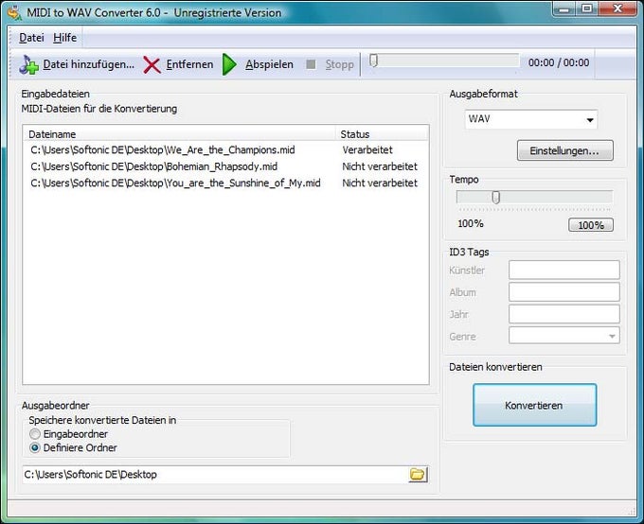
Task: Reset tempo with the 100% button
Action: pyautogui.click(x=591, y=225)
